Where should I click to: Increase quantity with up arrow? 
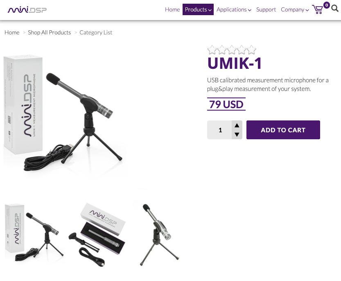point(237,125)
